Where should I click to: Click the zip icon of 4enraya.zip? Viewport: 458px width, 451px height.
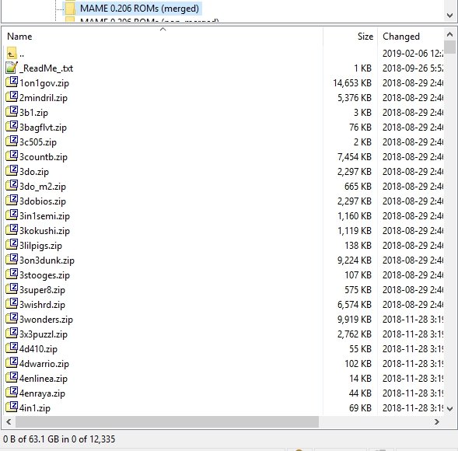12,392
